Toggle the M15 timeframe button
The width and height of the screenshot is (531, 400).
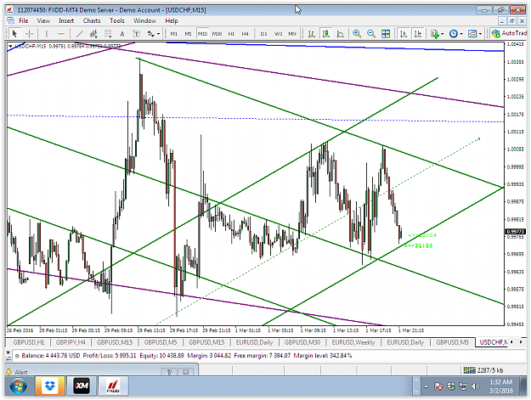tap(202, 33)
